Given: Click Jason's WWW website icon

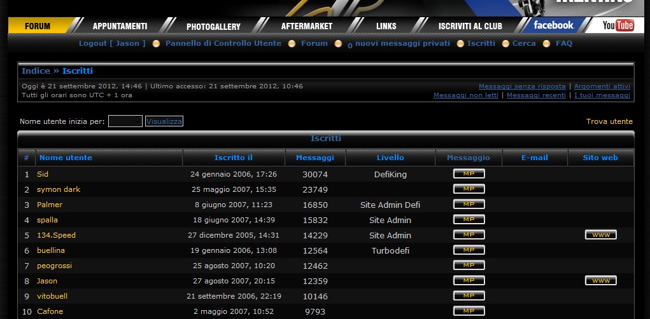Looking at the screenshot, I should click(600, 281).
